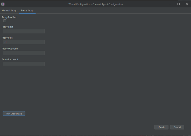The width and height of the screenshot is (191, 136).
Task: Click the Proxy Password label
Action: pyautogui.click(x=10, y=60)
